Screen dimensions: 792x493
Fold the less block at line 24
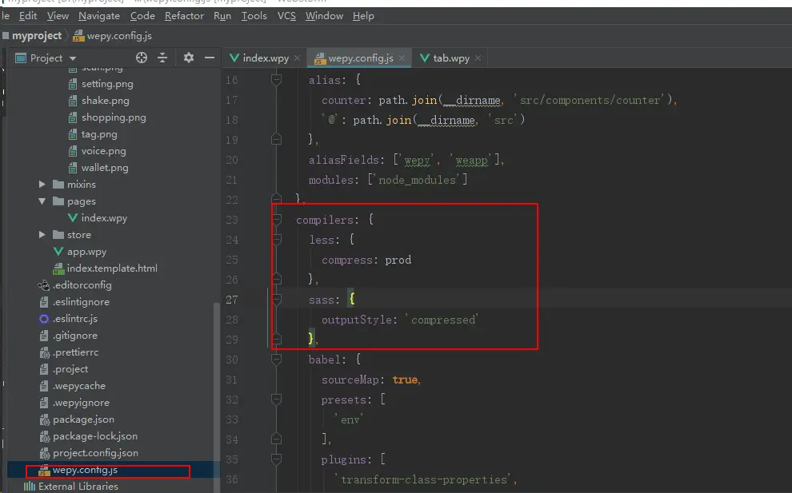coord(276,239)
